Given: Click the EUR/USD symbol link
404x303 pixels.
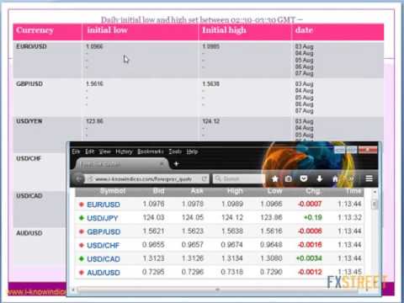Looking at the screenshot, I should tap(104, 205).
